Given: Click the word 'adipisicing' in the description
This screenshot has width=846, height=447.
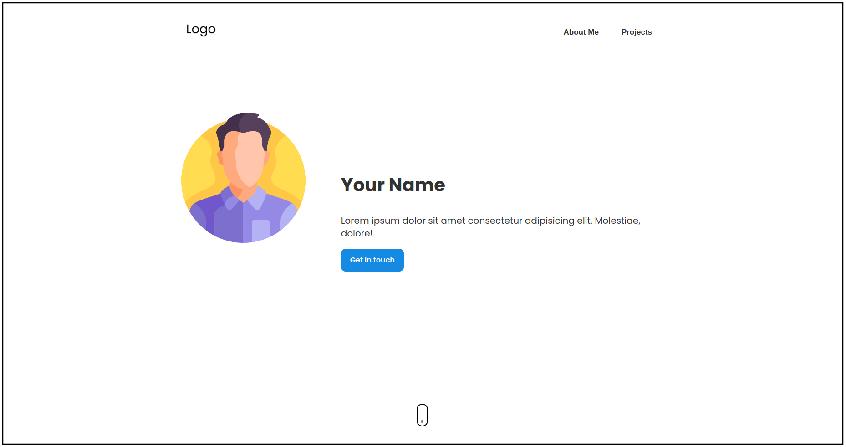Looking at the screenshot, I should click(x=549, y=221).
